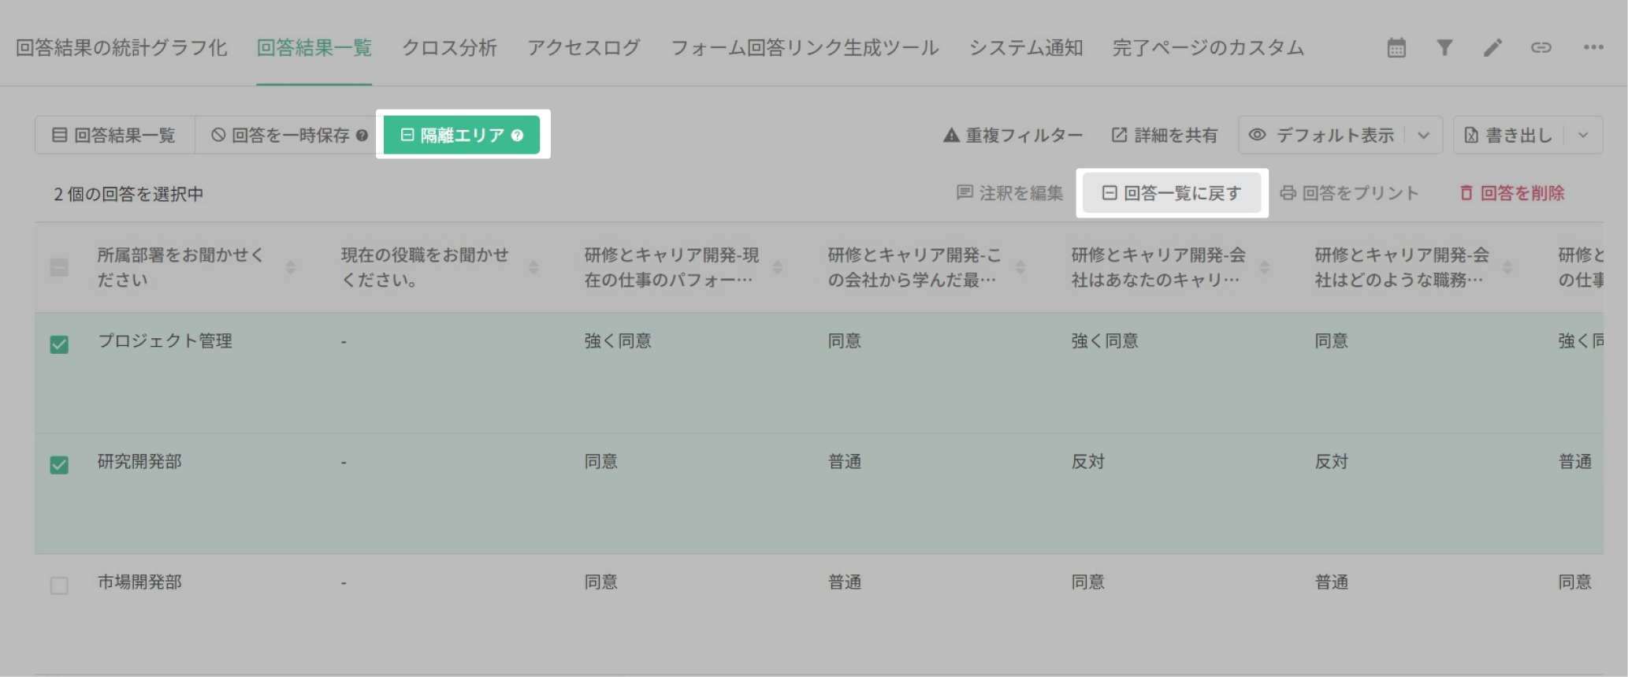The height and width of the screenshot is (677, 1628).
Task: Click the 研究開発部 cell
Action: coord(139,462)
